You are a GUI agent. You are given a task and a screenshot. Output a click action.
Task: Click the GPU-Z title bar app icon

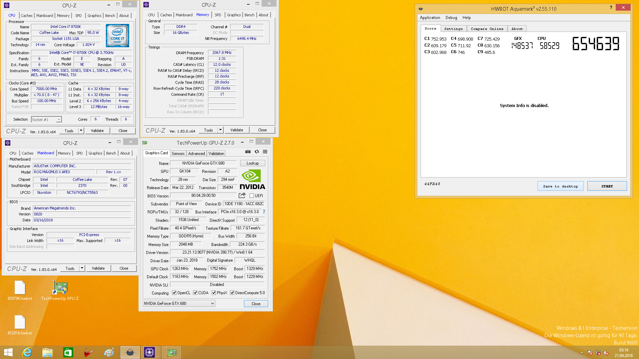click(145, 143)
